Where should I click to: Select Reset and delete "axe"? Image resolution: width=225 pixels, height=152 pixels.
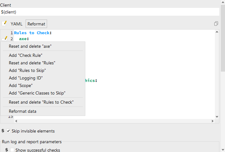[30, 46]
